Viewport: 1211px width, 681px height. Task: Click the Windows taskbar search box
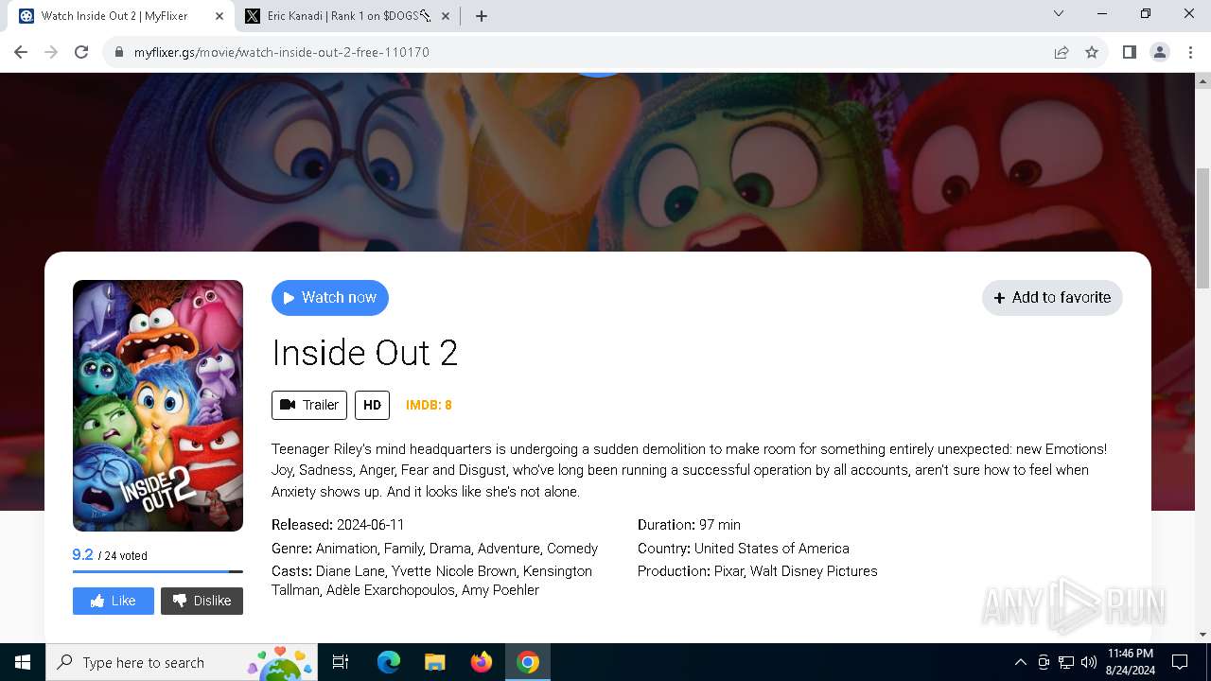181,662
